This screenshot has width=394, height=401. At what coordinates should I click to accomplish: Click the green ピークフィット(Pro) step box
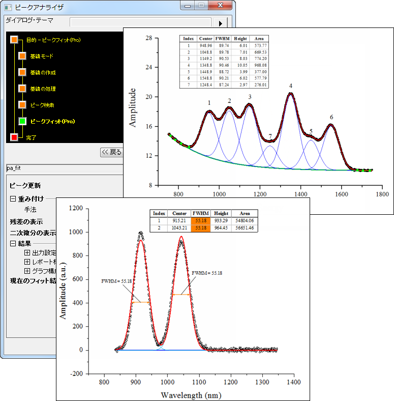coord(22,121)
